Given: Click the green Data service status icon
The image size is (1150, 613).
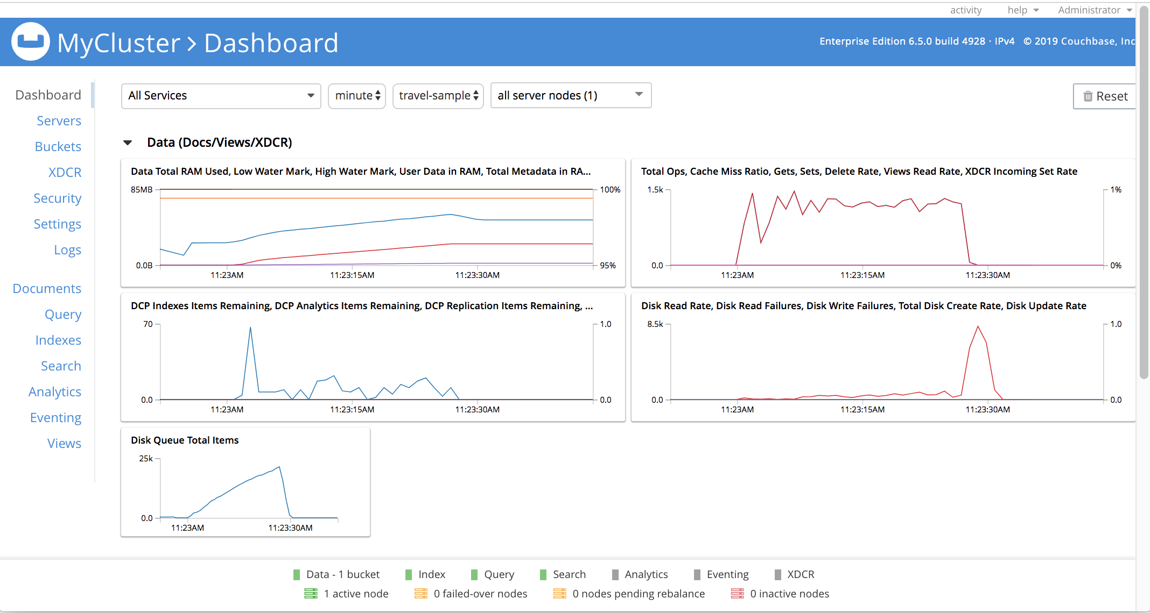Looking at the screenshot, I should click(296, 575).
